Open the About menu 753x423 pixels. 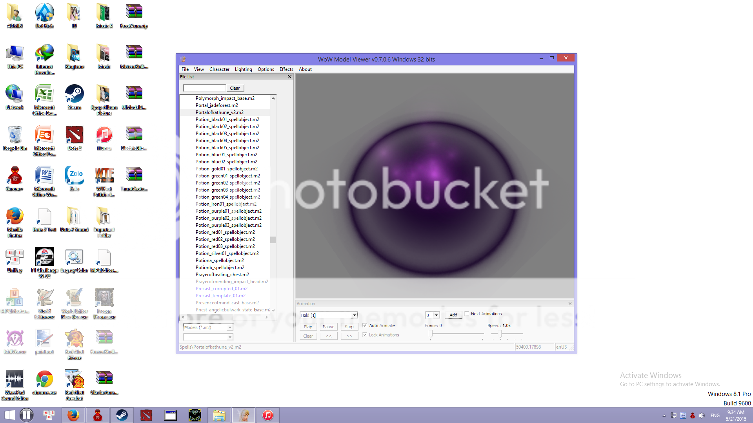305,69
